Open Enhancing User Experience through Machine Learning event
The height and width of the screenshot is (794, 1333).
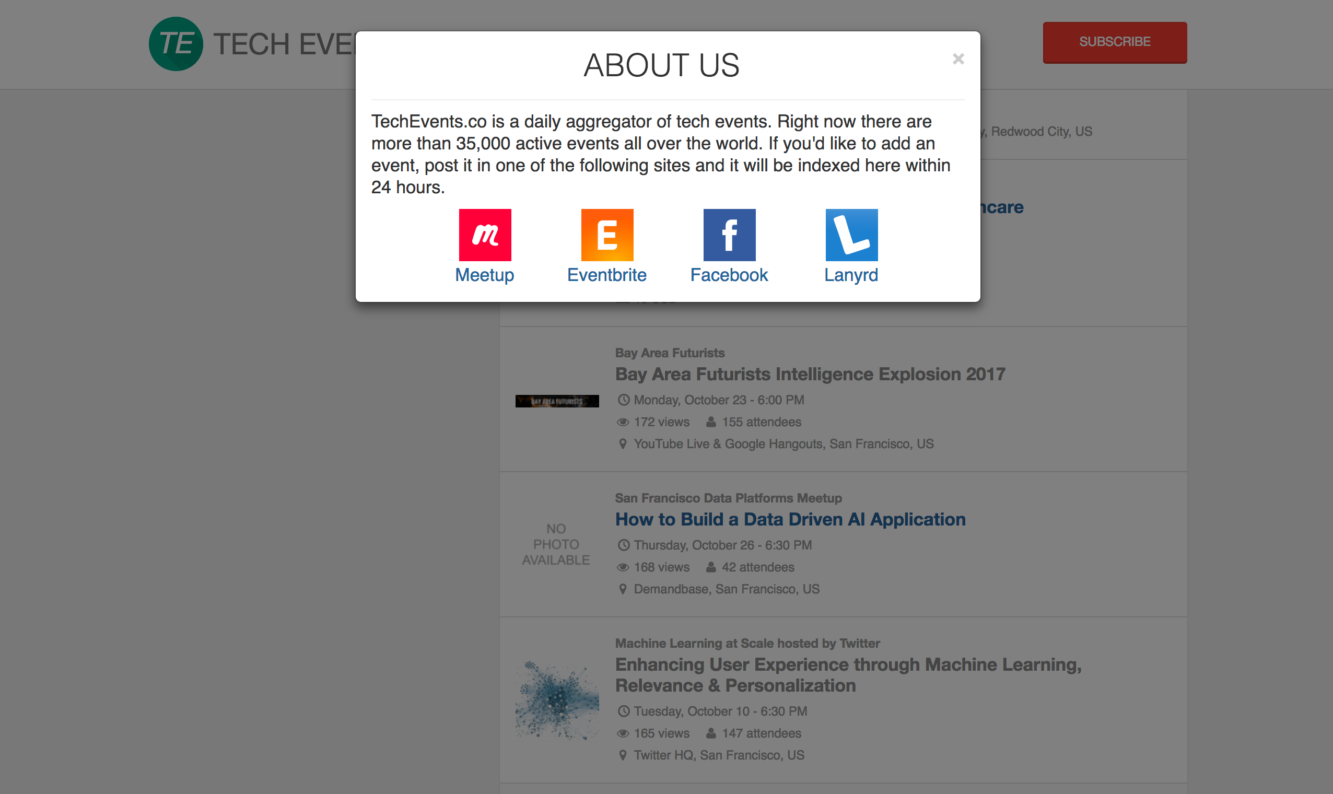pos(848,675)
